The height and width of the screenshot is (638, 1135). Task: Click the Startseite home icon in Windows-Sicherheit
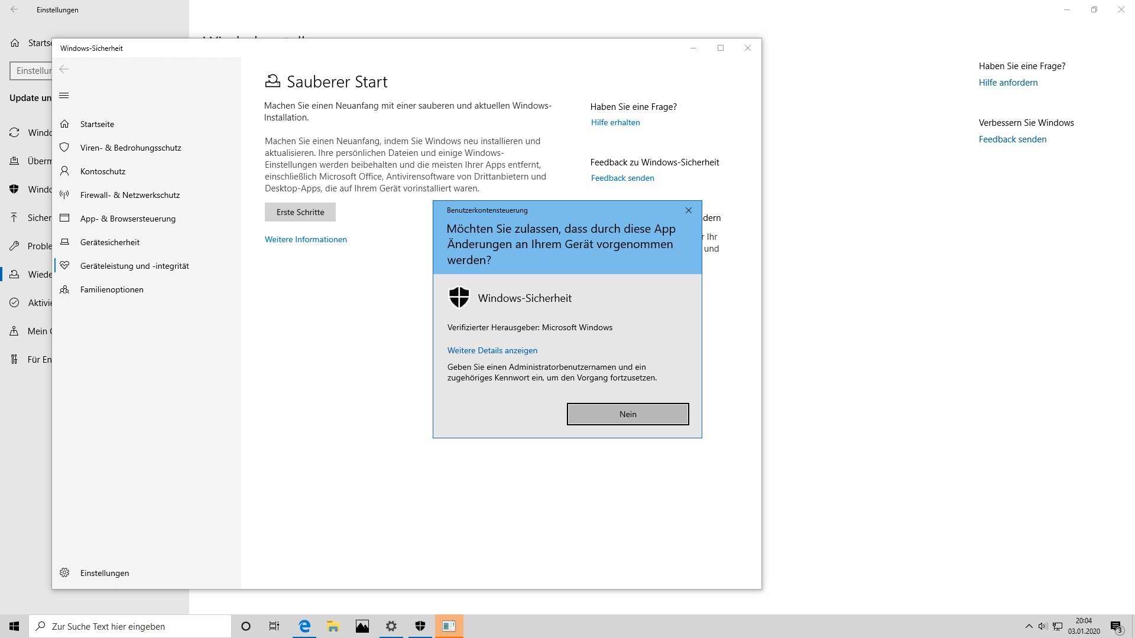click(x=64, y=124)
